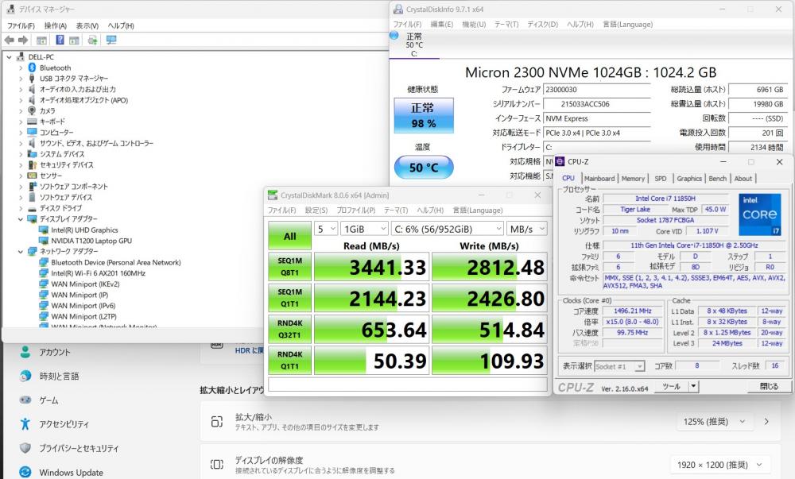The height and width of the screenshot is (479, 795).
Task: Select the キーボード device category
Action: (52, 122)
